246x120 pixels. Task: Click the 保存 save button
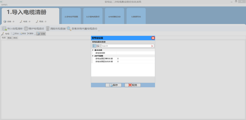click(113, 85)
